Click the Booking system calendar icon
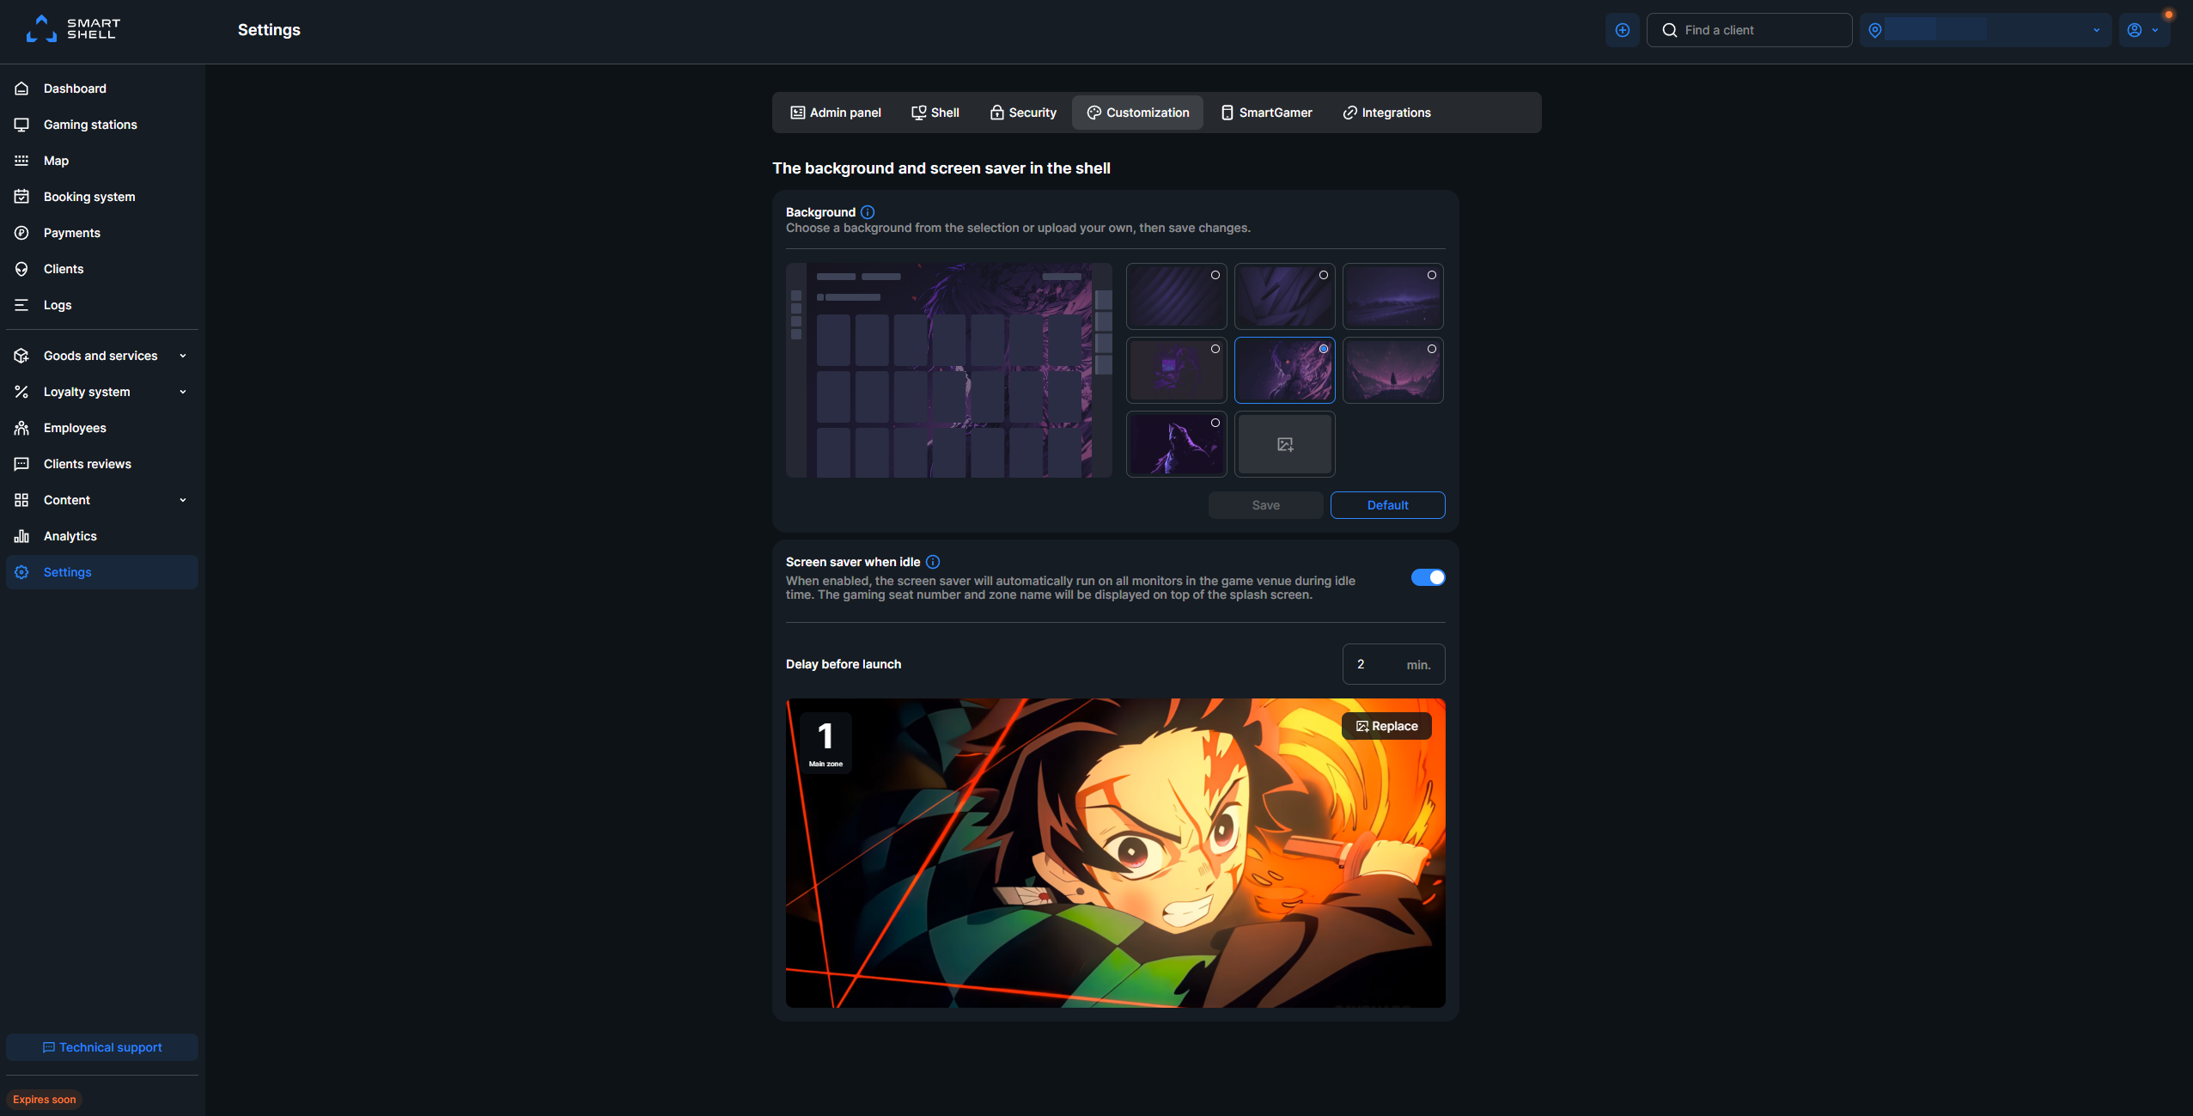Image resolution: width=2193 pixels, height=1116 pixels. pyautogui.click(x=21, y=197)
